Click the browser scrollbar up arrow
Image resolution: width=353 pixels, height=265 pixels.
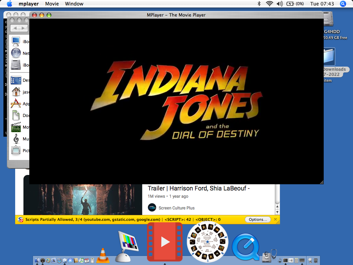[x=278, y=206]
